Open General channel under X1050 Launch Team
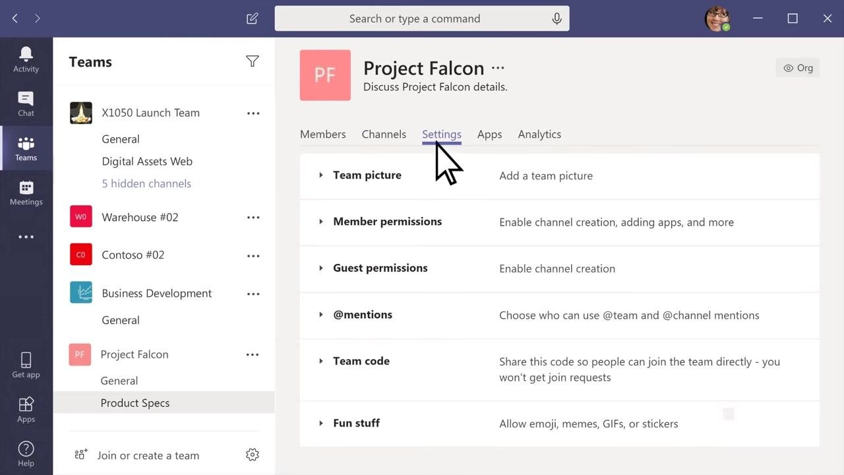The image size is (844, 475). pos(121,139)
